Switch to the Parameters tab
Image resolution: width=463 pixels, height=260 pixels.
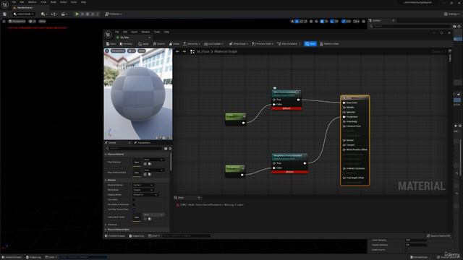pos(143,143)
